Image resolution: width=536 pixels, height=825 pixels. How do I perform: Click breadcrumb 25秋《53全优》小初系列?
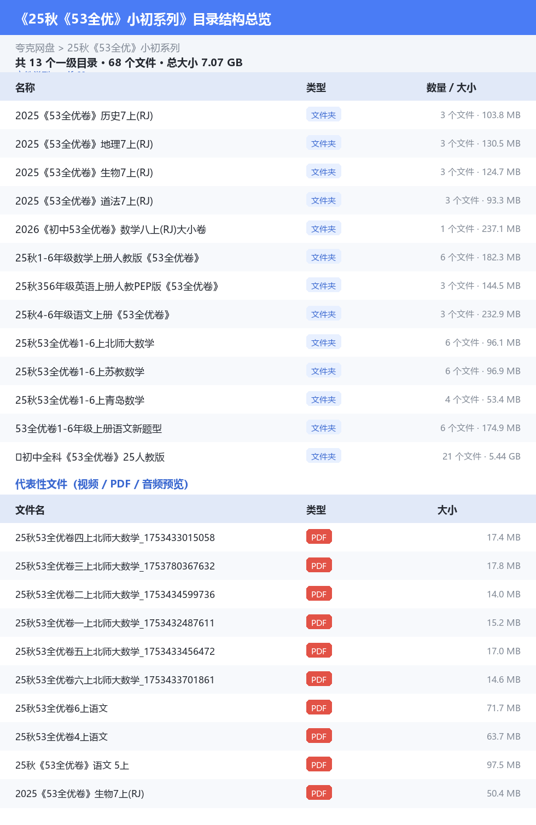(124, 48)
